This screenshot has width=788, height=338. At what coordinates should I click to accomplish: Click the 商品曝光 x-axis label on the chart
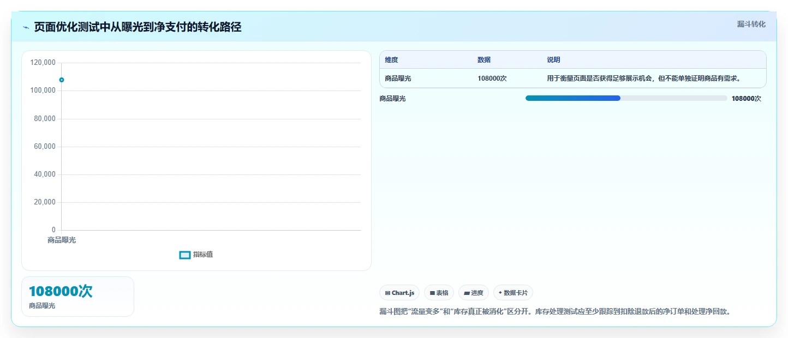(62, 240)
